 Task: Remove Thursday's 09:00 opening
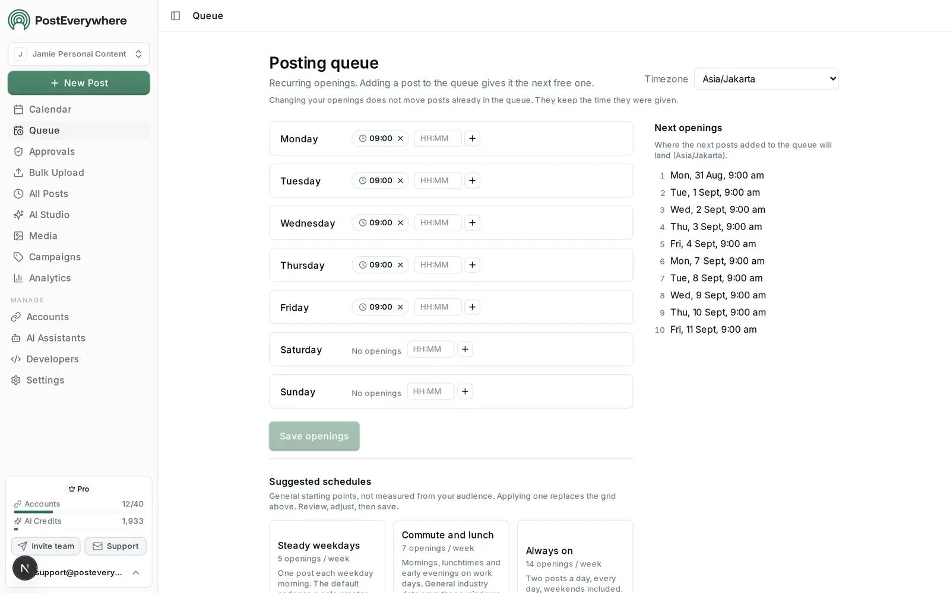tap(400, 264)
